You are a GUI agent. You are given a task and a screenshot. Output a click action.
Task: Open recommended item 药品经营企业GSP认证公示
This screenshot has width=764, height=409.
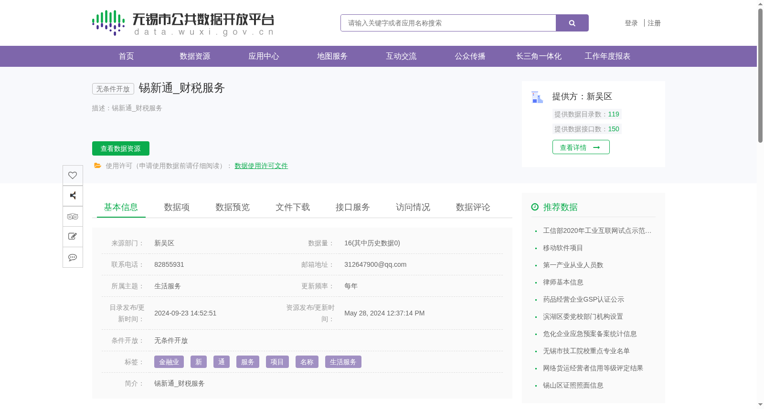click(x=584, y=299)
